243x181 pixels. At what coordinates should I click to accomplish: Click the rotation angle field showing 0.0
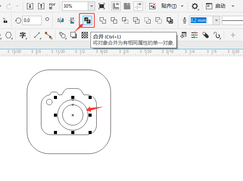[32, 20]
